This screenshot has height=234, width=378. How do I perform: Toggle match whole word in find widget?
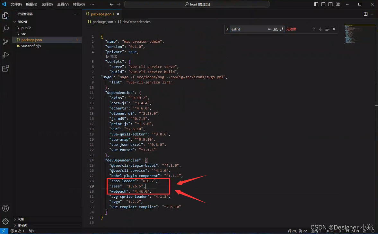pyautogui.click(x=276, y=29)
